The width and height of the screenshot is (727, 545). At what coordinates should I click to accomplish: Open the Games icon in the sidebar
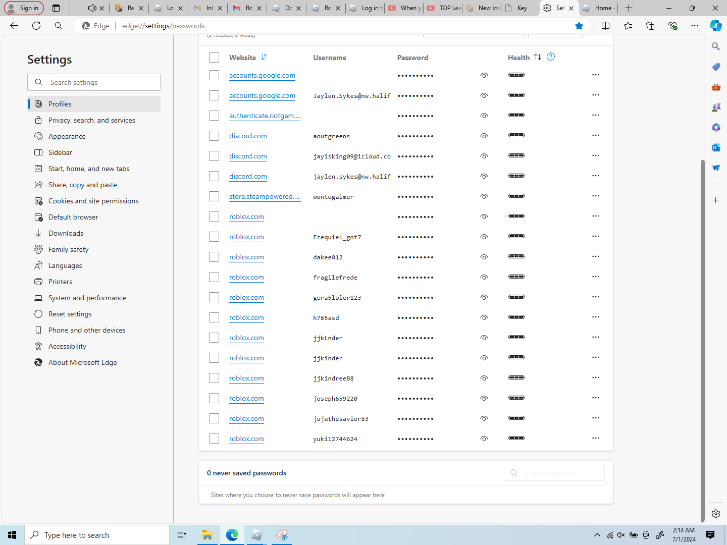click(716, 107)
